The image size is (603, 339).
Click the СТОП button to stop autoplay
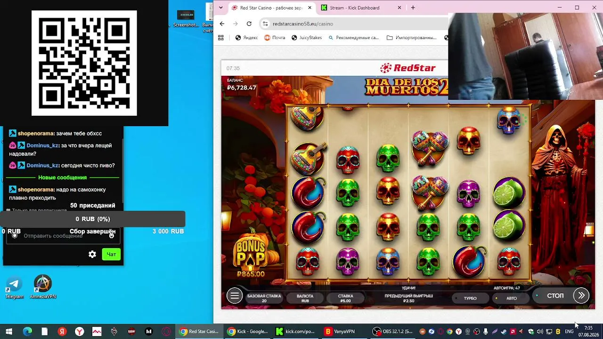pos(555,296)
